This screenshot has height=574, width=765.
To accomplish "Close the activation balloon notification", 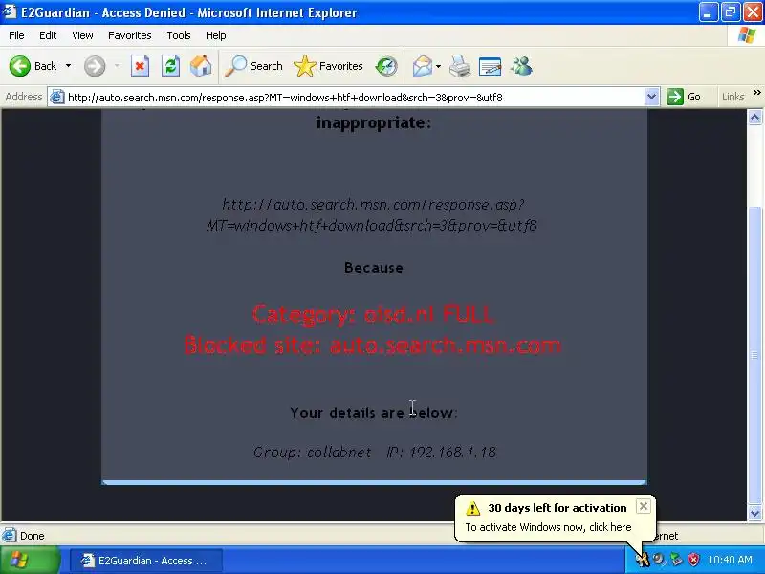I will [x=643, y=506].
